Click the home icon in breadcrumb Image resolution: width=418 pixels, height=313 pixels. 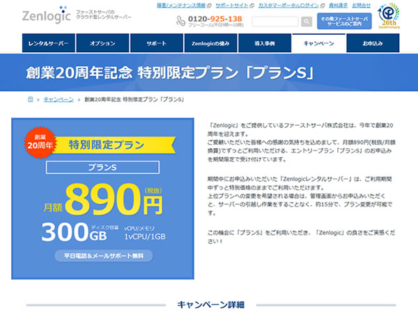[31, 99]
